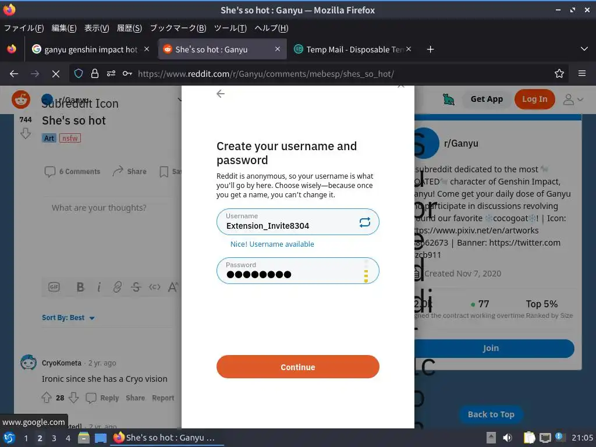
Task: Click the r/Ganyu community name in sidebar
Action: pos(461,143)
